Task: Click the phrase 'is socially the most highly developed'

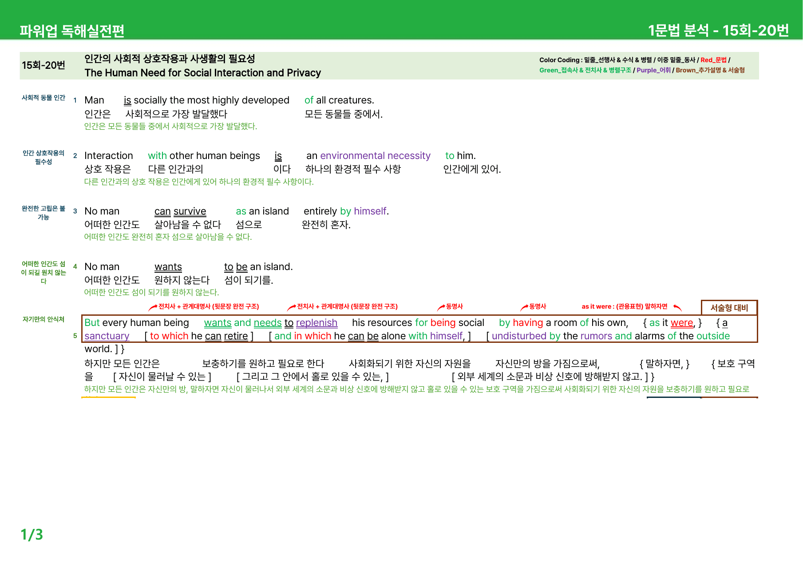Action: click(206, 100)
